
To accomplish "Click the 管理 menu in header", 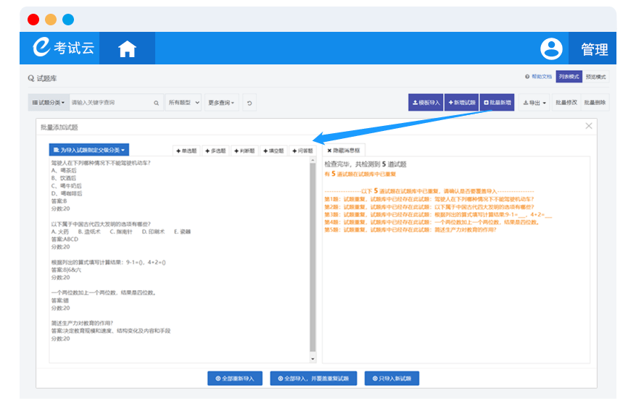I will (x=594, y=49).
